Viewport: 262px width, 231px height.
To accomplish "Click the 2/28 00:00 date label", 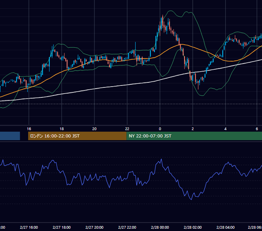I will click(x=160, y=227).
